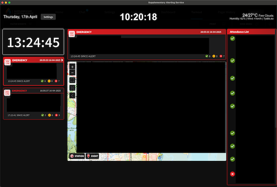This screenshot has width=277, height=187.
Task: Click the first green check in Attendance List
Action: pyautogui.click(x=232, y=38)
